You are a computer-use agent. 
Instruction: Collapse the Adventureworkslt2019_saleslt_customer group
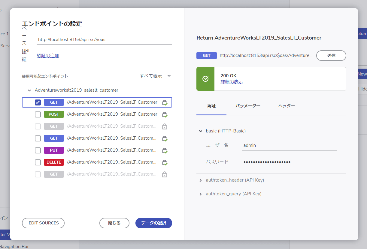29,90
